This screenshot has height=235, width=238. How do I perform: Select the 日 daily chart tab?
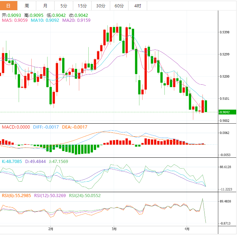pos(9,6)
